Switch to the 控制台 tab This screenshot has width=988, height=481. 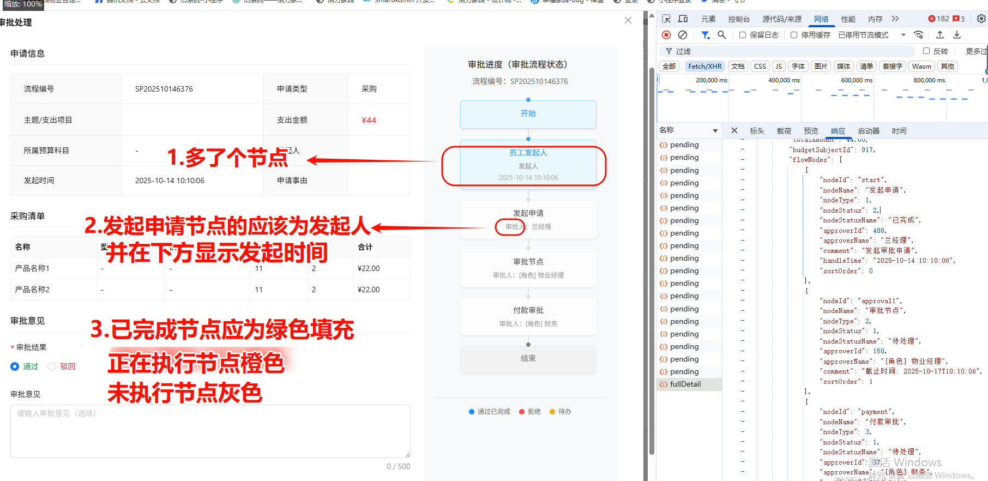(x=739, y=19)
